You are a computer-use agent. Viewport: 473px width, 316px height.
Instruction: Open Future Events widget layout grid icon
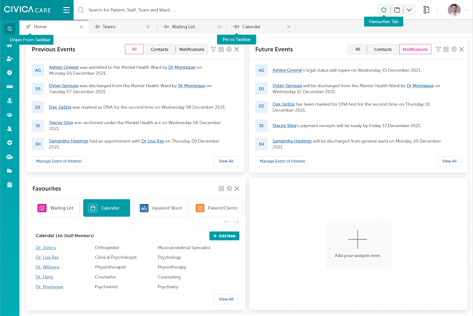[x=446, y=49]
